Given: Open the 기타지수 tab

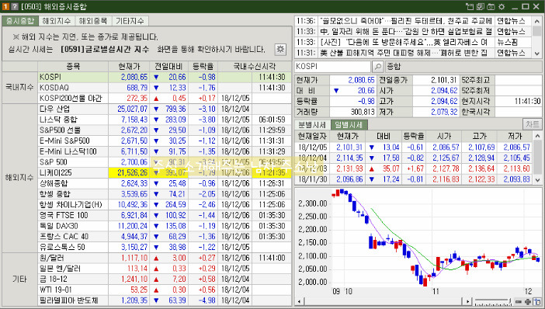Looking at the screenshot, I should (130, 21).
